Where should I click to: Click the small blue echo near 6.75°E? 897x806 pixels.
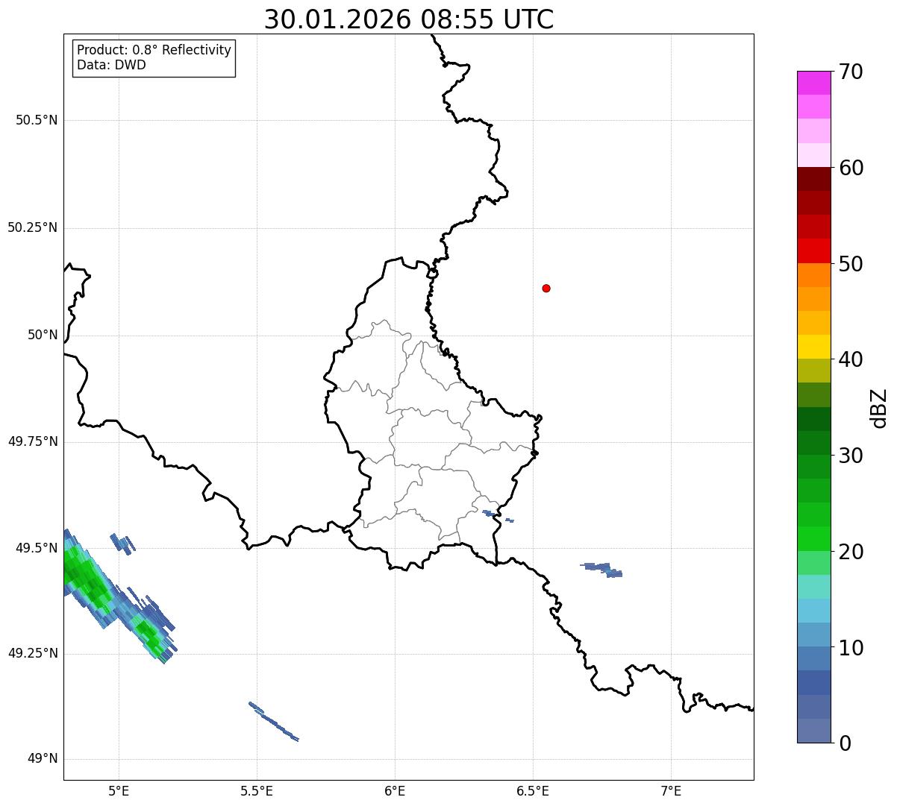click(601, 570)
